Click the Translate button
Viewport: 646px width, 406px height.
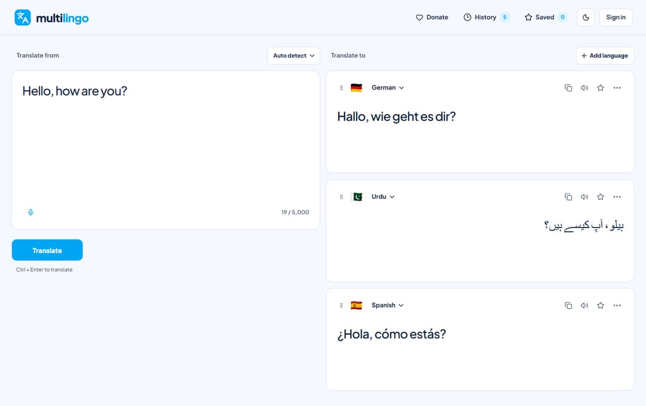coord(47,250)
